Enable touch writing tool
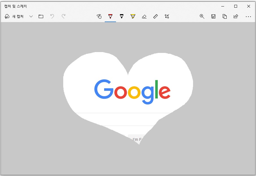256x176 pixels. (x=99, y=16)
